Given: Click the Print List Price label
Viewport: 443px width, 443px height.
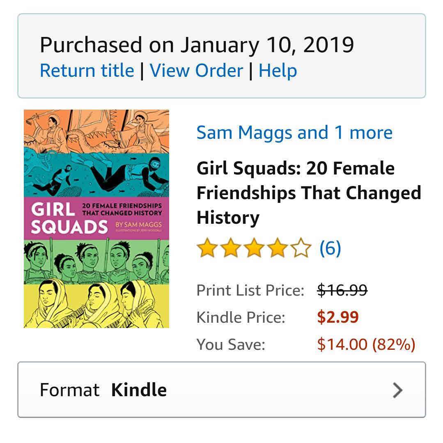Looking at the screenshot, I should pos(250,291).
